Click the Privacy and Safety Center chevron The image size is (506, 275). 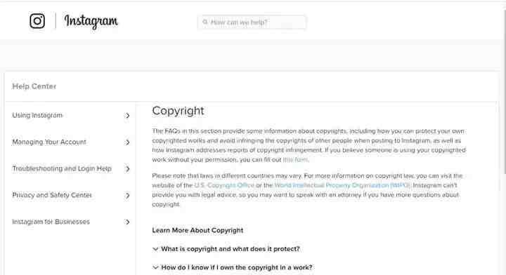(127, 196)
